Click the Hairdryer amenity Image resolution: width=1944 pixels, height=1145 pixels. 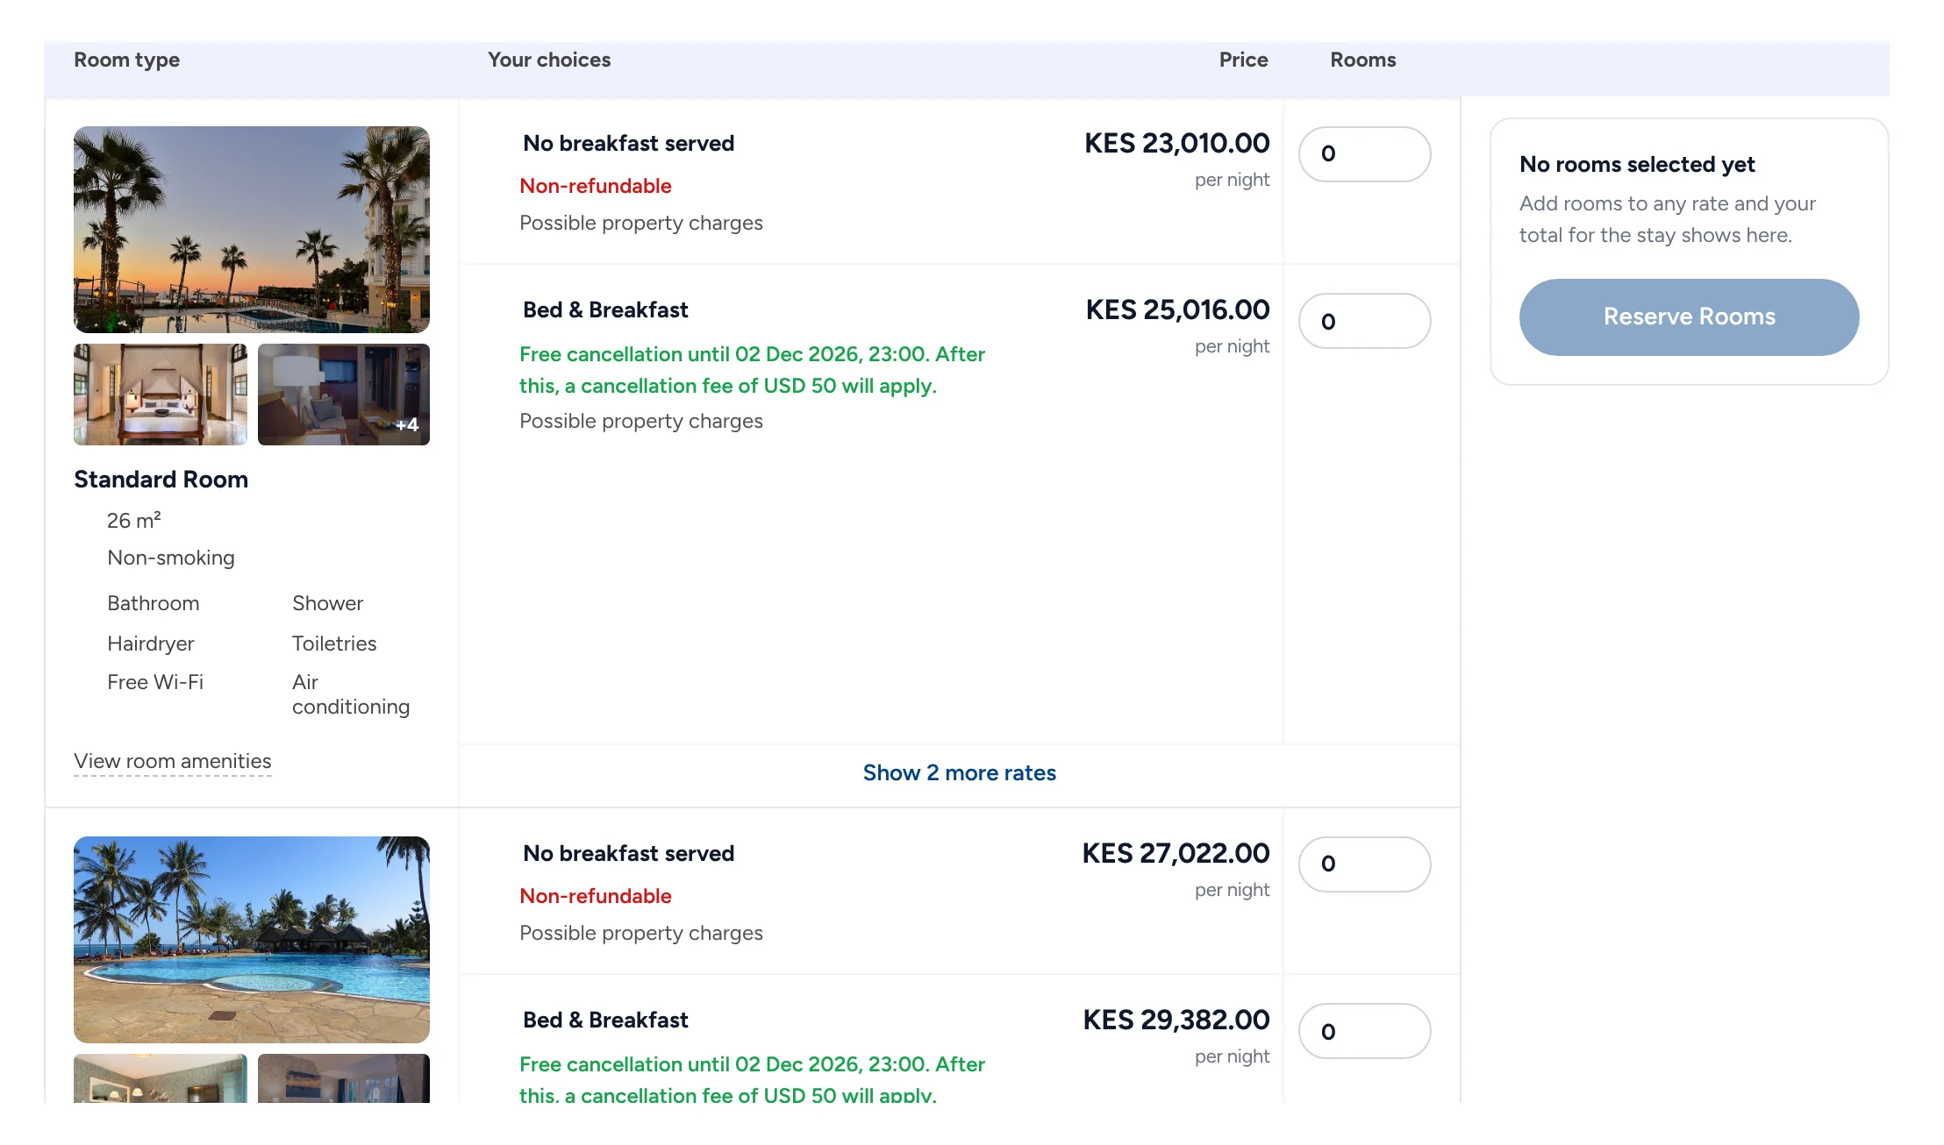[151, 644]
